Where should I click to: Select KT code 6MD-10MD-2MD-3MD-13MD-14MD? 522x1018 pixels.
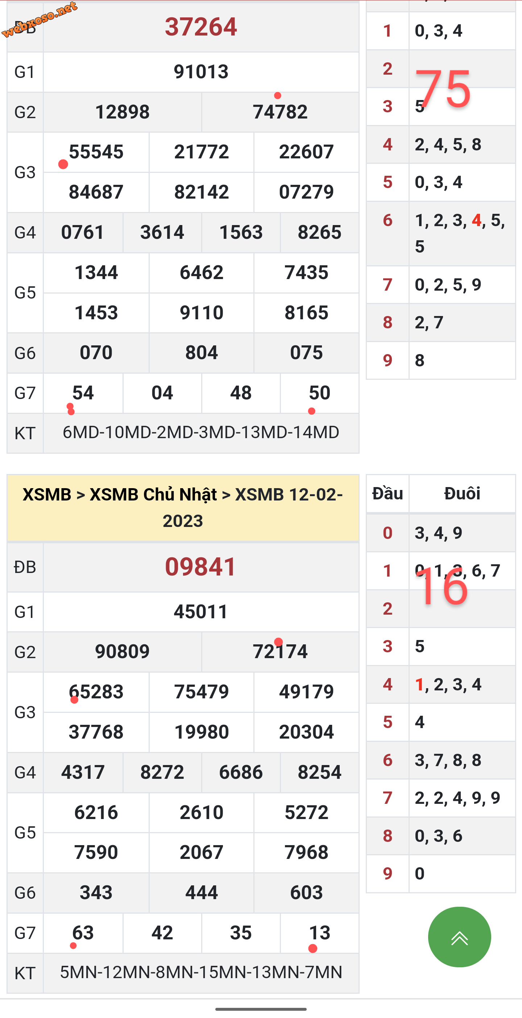point(201,432)
